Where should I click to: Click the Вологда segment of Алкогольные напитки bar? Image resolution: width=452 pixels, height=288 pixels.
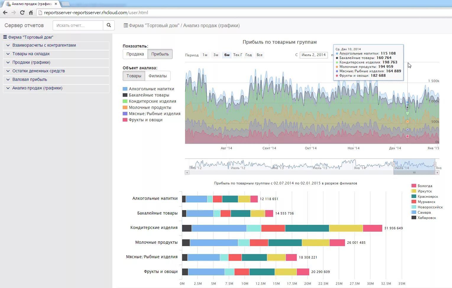point(254,199)
